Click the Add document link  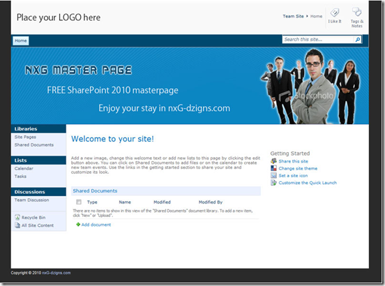point(96,225)
